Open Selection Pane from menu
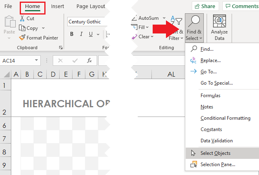This screenshot has width=259, height=175. click(x=218, y=164)
